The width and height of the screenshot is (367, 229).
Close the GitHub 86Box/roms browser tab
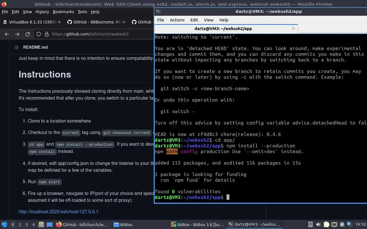124,22
